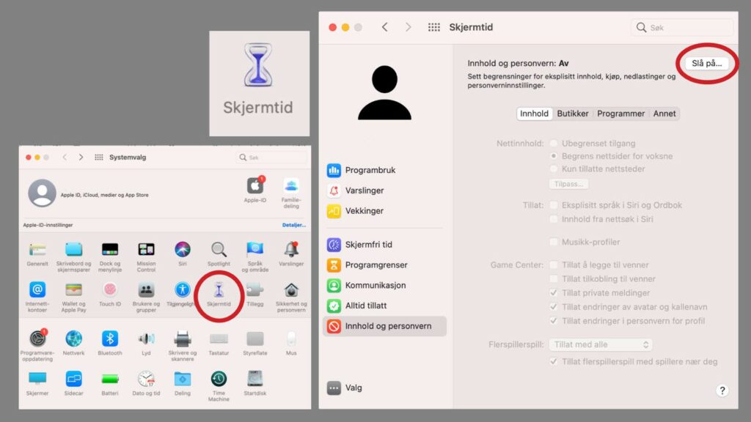
Task: Toggle Tillat endringer av avatar og kallenavn
Action: tap(554, 307)
